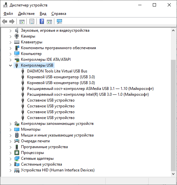177x185 pixels.
Task: Click the Scan for hardware changes icon
Action: point(59,22)
